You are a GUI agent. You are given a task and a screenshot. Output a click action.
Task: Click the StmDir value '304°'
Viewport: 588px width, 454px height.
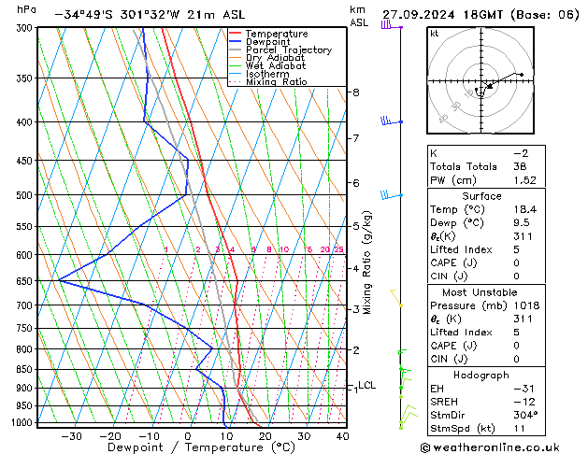(x=525, y=415)
